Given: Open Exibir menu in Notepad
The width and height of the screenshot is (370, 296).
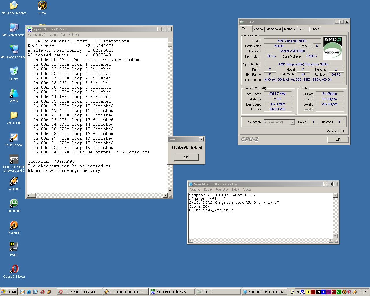Looking at the screenshot, I should pos(235,190).
